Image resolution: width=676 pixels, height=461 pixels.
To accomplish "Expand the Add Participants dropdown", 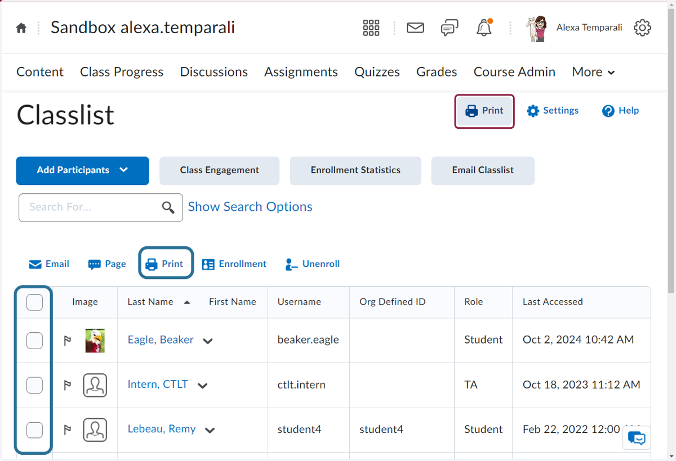I will [x=83, y=170].
